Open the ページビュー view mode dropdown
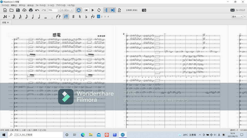 click(67, 10)
